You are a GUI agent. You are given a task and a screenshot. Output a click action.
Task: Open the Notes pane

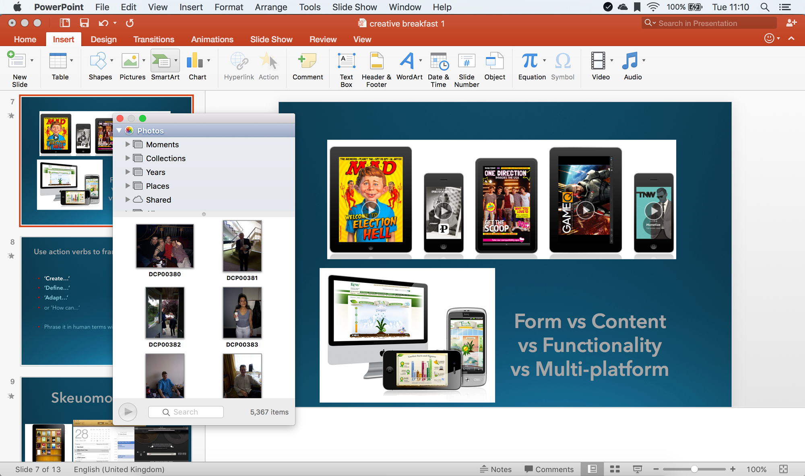pos(496,469)
